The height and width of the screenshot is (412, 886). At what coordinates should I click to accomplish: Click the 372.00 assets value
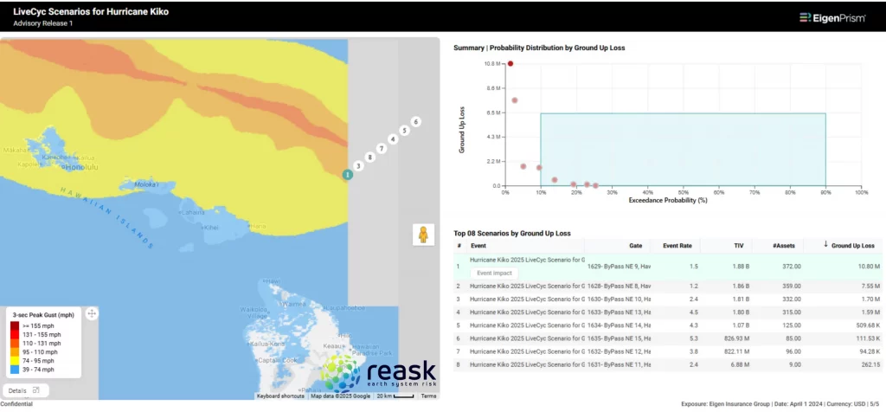[x=791, y=266]
